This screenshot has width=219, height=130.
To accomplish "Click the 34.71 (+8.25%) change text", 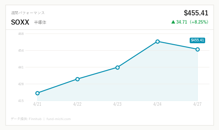I will [x=192, y=22].
